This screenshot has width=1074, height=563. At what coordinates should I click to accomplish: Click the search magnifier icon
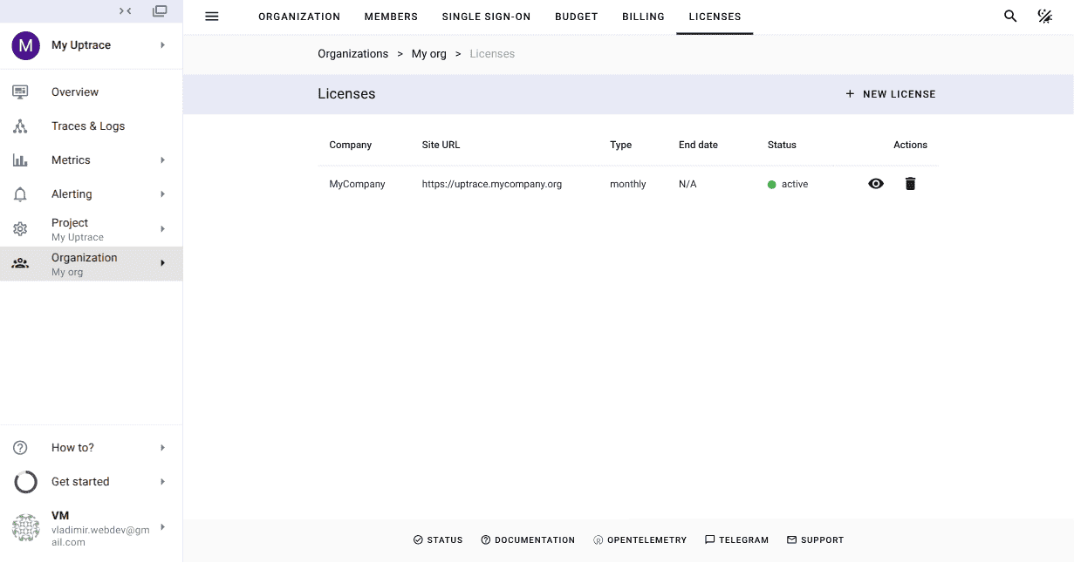[1010, 17]
